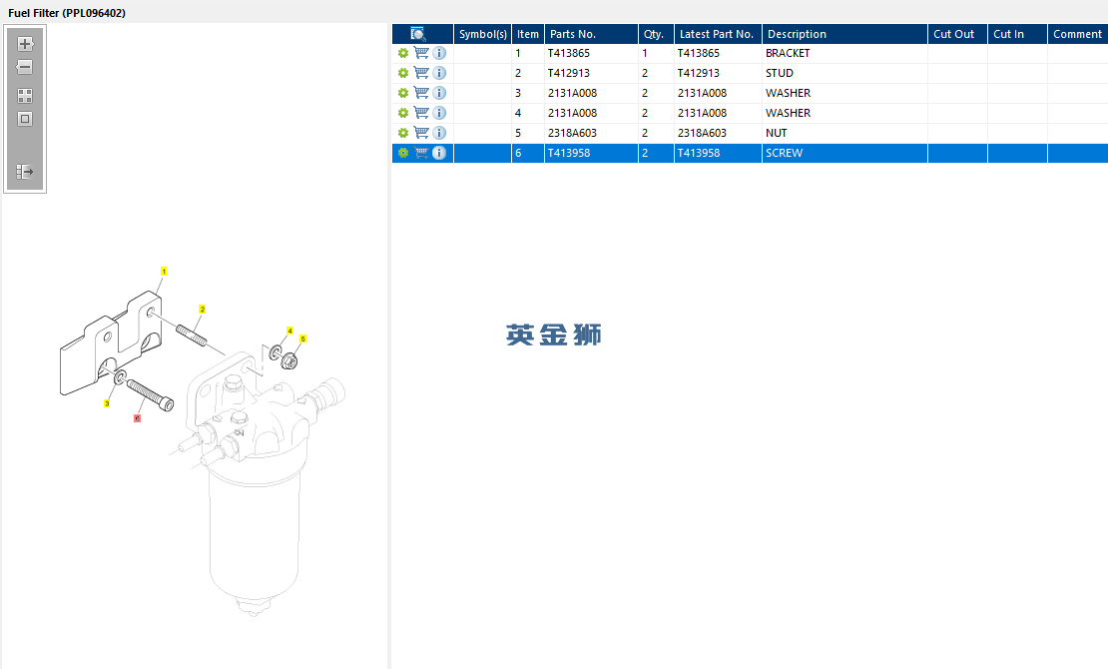The height and width of the screenshot is (669, 1108).
Task: Add item 3 WASHER to cart
Action: [421, 93]
